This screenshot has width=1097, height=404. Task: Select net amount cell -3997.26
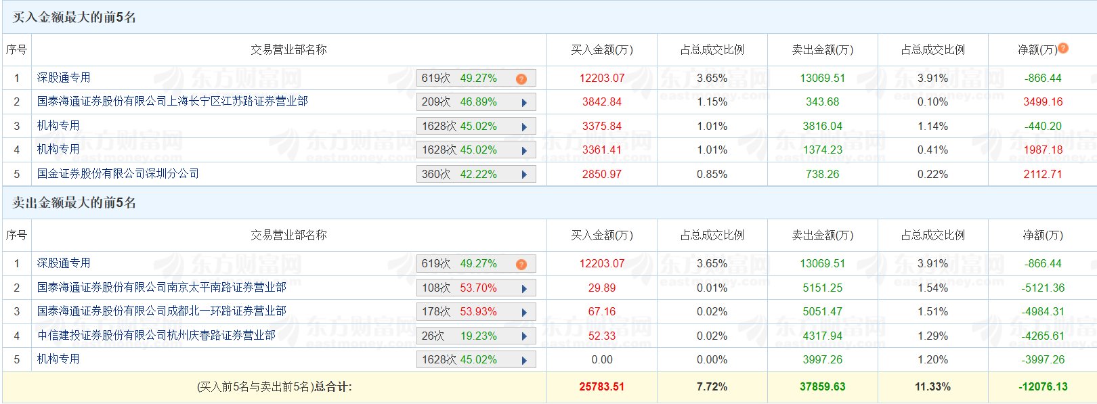coord(1043,359)
